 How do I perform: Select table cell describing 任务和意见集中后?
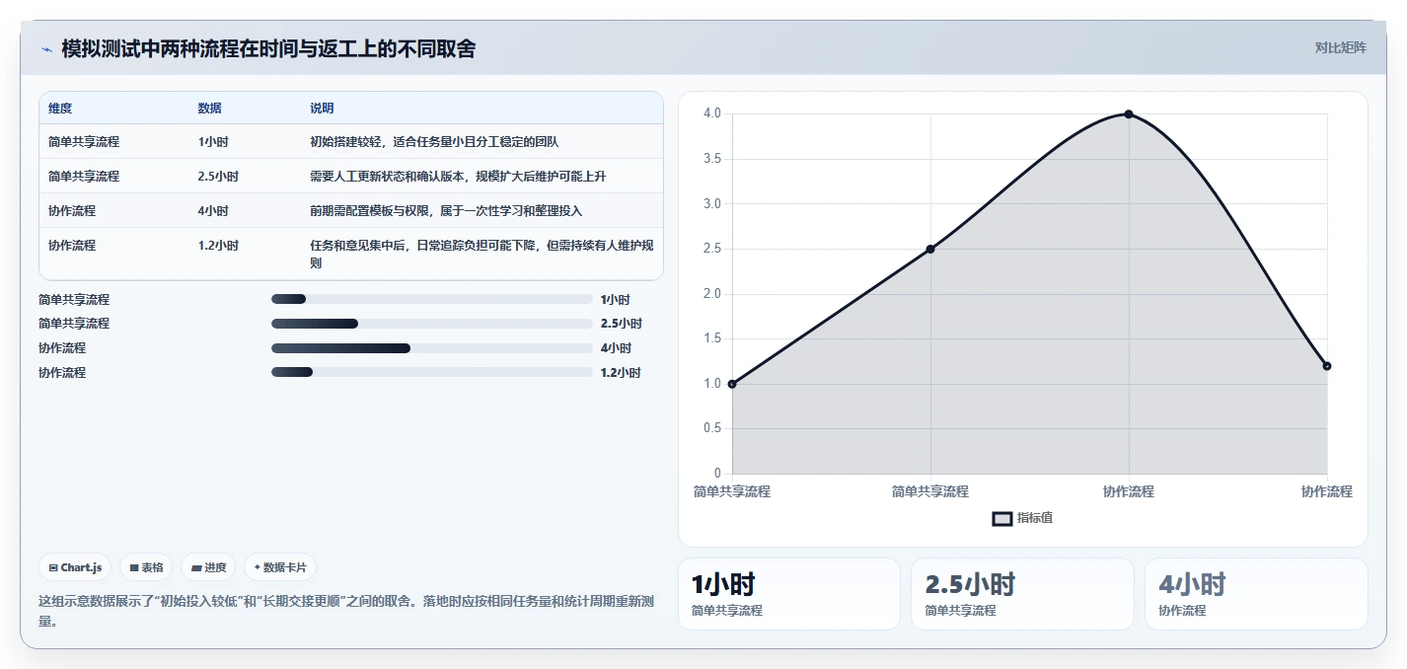pos(481,255)
